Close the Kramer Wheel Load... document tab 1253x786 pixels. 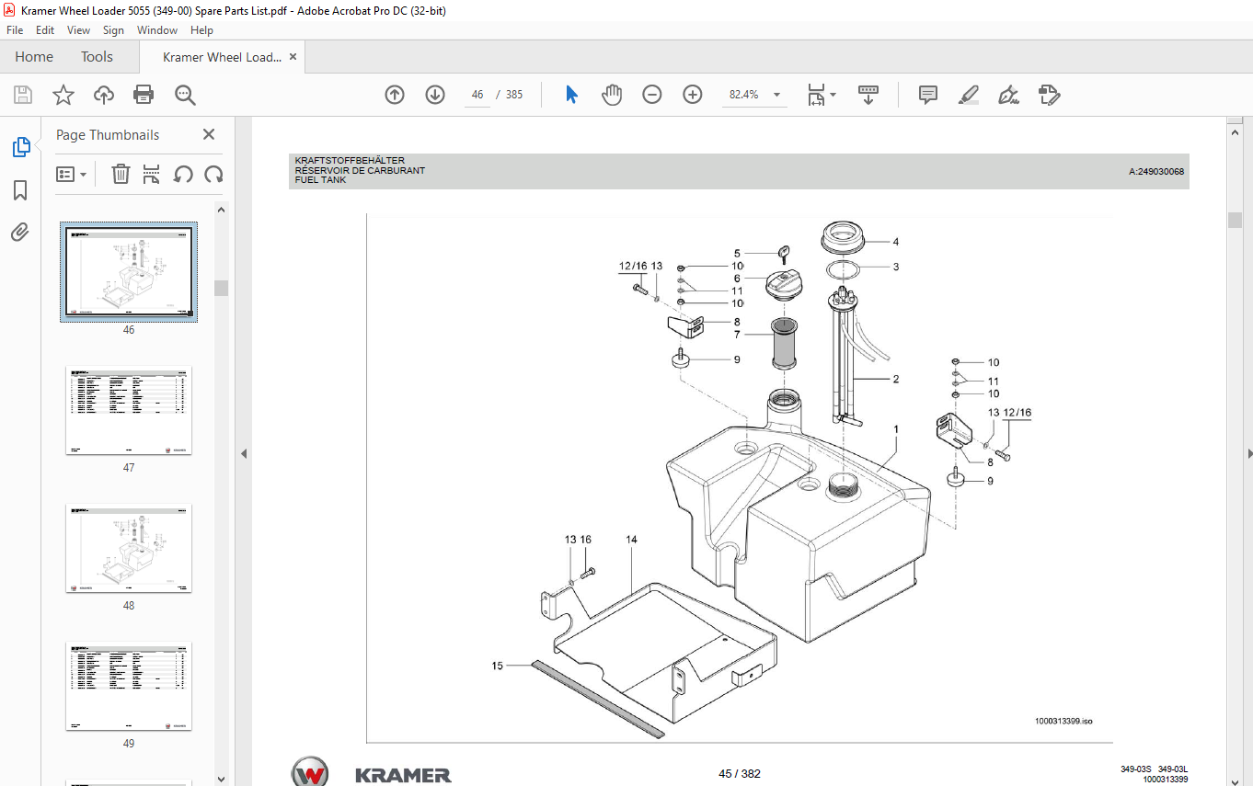(293, 57)
